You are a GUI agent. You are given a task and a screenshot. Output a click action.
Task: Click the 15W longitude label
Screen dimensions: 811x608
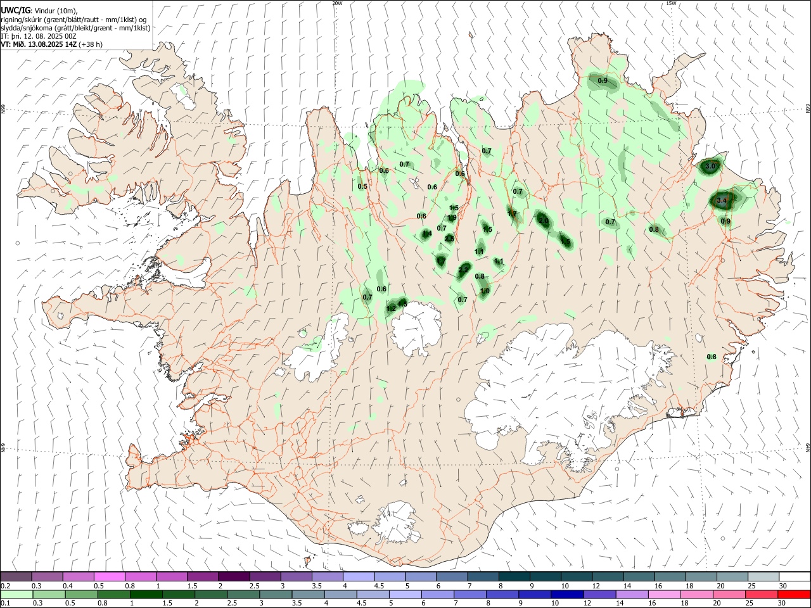pos(671,3)
